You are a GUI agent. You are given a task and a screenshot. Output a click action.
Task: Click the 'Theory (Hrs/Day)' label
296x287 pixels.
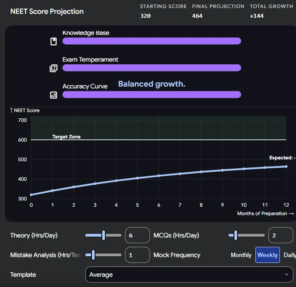tap(34, 235)
